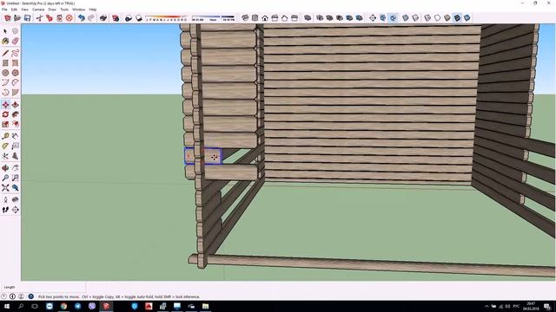Select the Arc tool
Image resolution: width=556 pixels, height=312 pixels.
coord(5,82)
